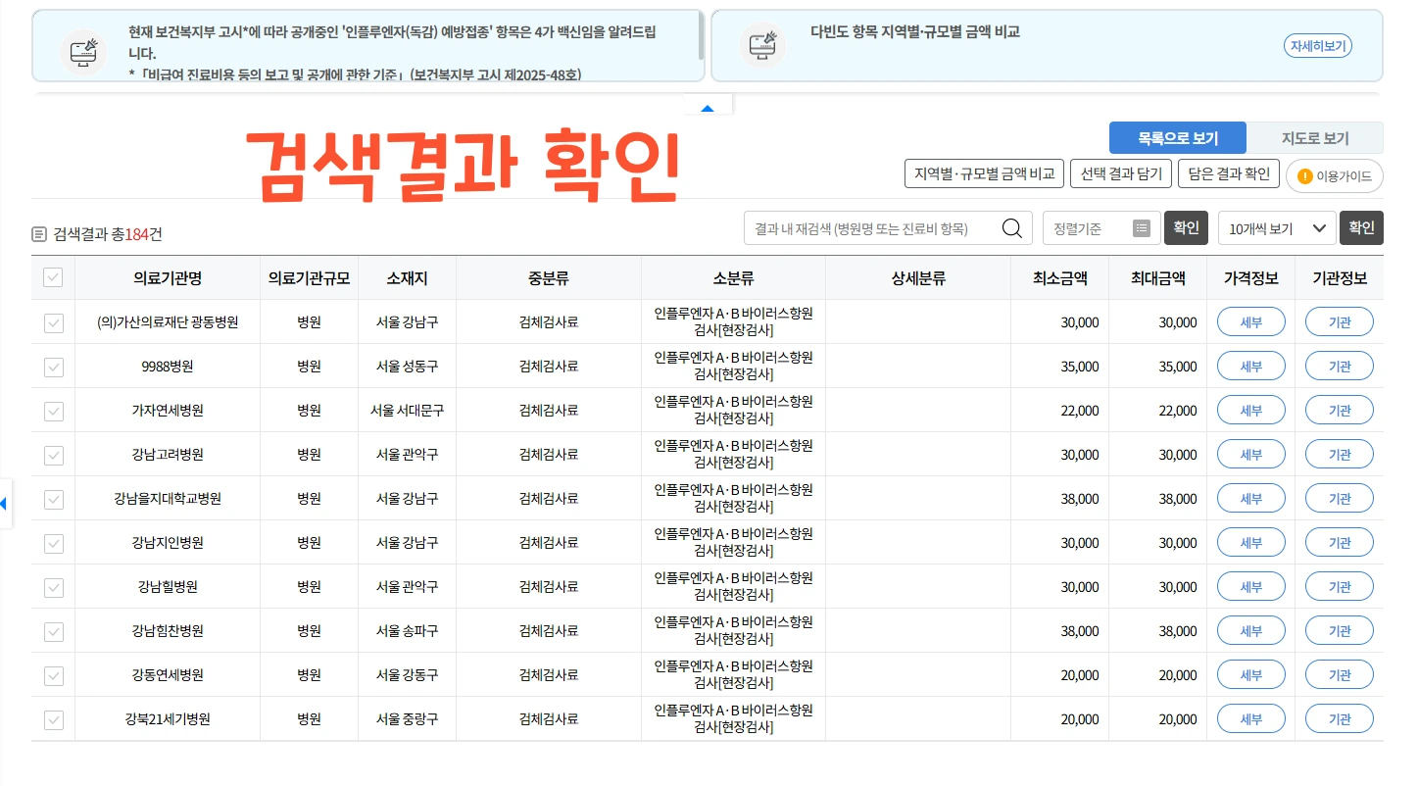Click the search magnifier icon
Image resolution: width=1418 pixels, height=786 pixels.
pos(1011,226)
